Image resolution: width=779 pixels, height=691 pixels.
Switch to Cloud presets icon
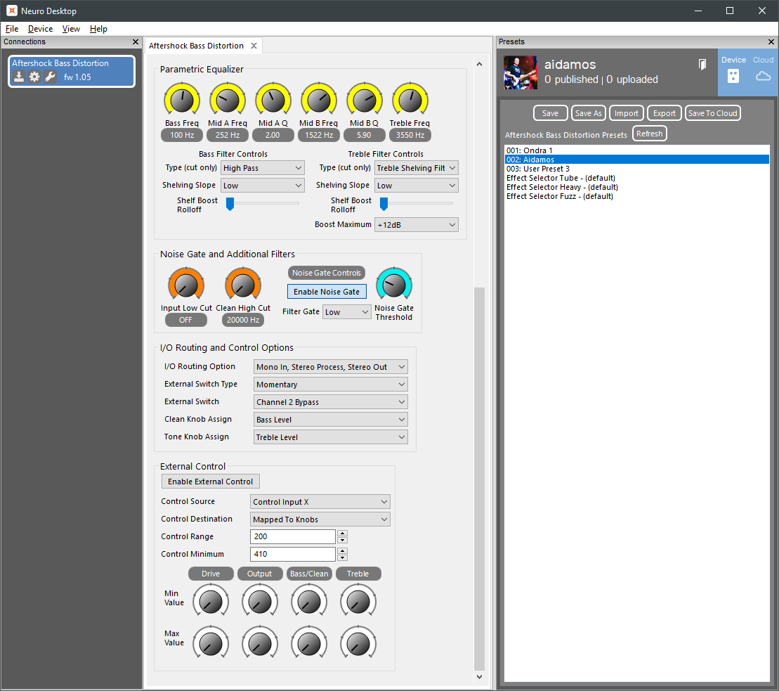point(763,76)
